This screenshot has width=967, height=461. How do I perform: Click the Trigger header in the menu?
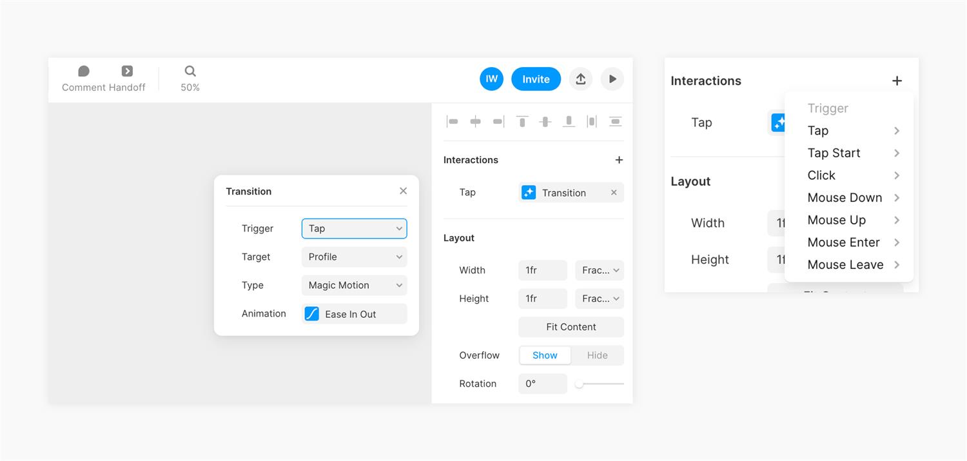[828, 108]
